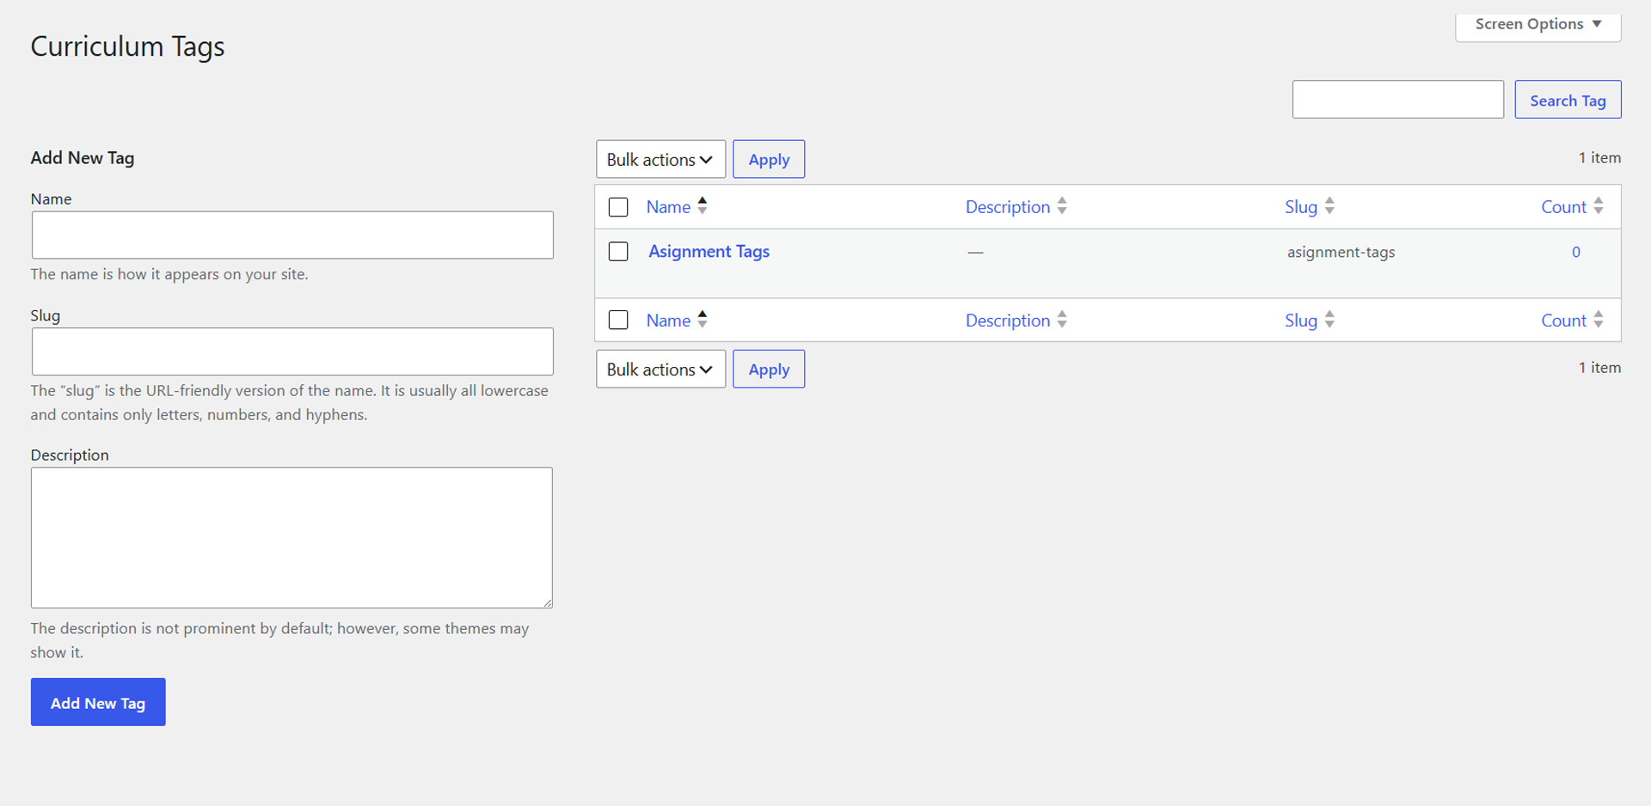Click the sort arrows beside header Slug

click(x=1329, y=205)
